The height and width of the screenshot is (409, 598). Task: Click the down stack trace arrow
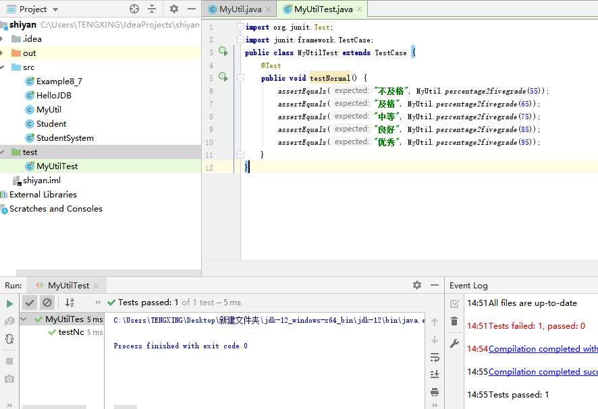[435, 340]
